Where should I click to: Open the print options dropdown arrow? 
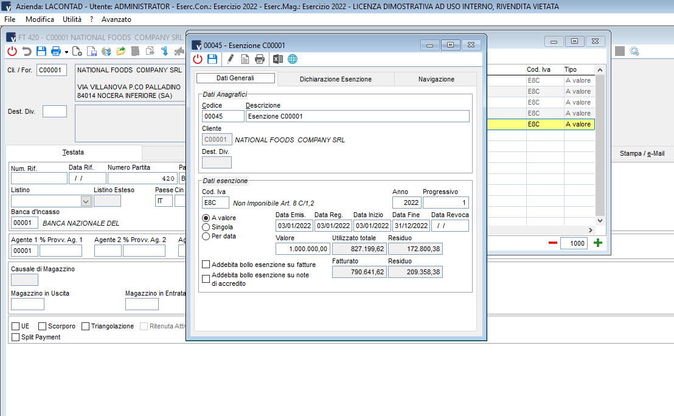click(x=66, y=52)
